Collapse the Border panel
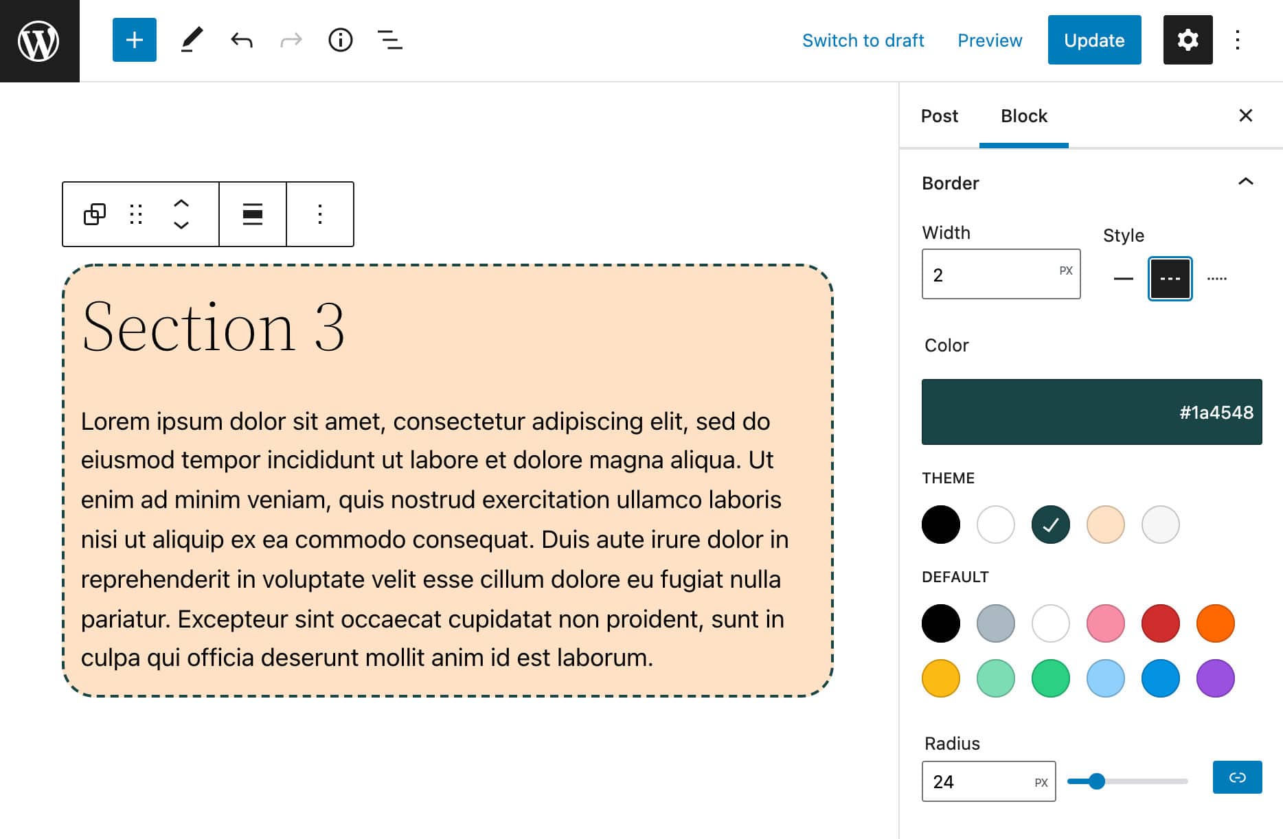 [1245, 182]
